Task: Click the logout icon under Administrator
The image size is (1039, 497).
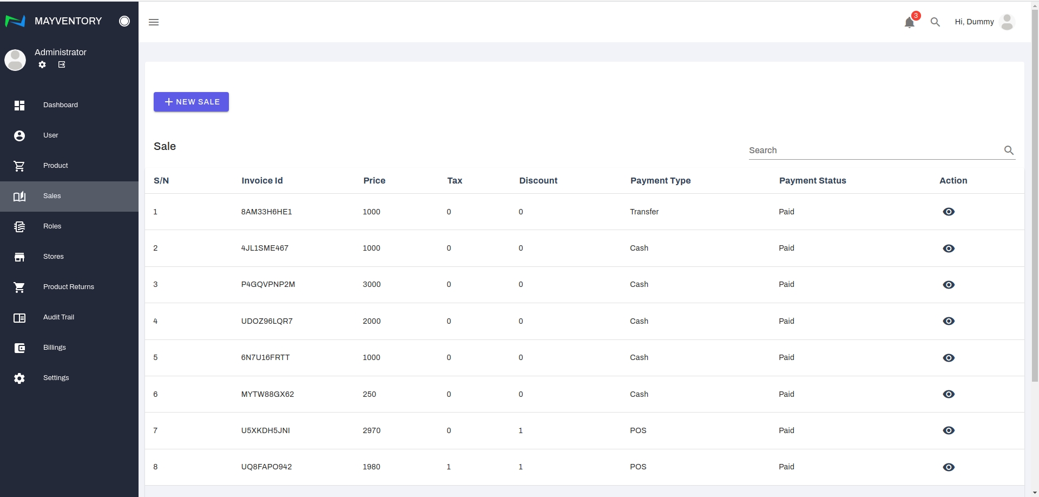Action: point(62,64)
